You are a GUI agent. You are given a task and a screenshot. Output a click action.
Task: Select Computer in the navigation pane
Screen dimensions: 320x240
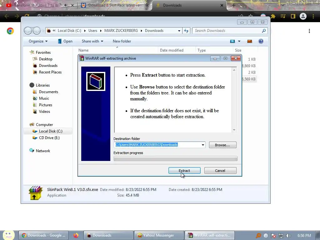coord(44,124)
